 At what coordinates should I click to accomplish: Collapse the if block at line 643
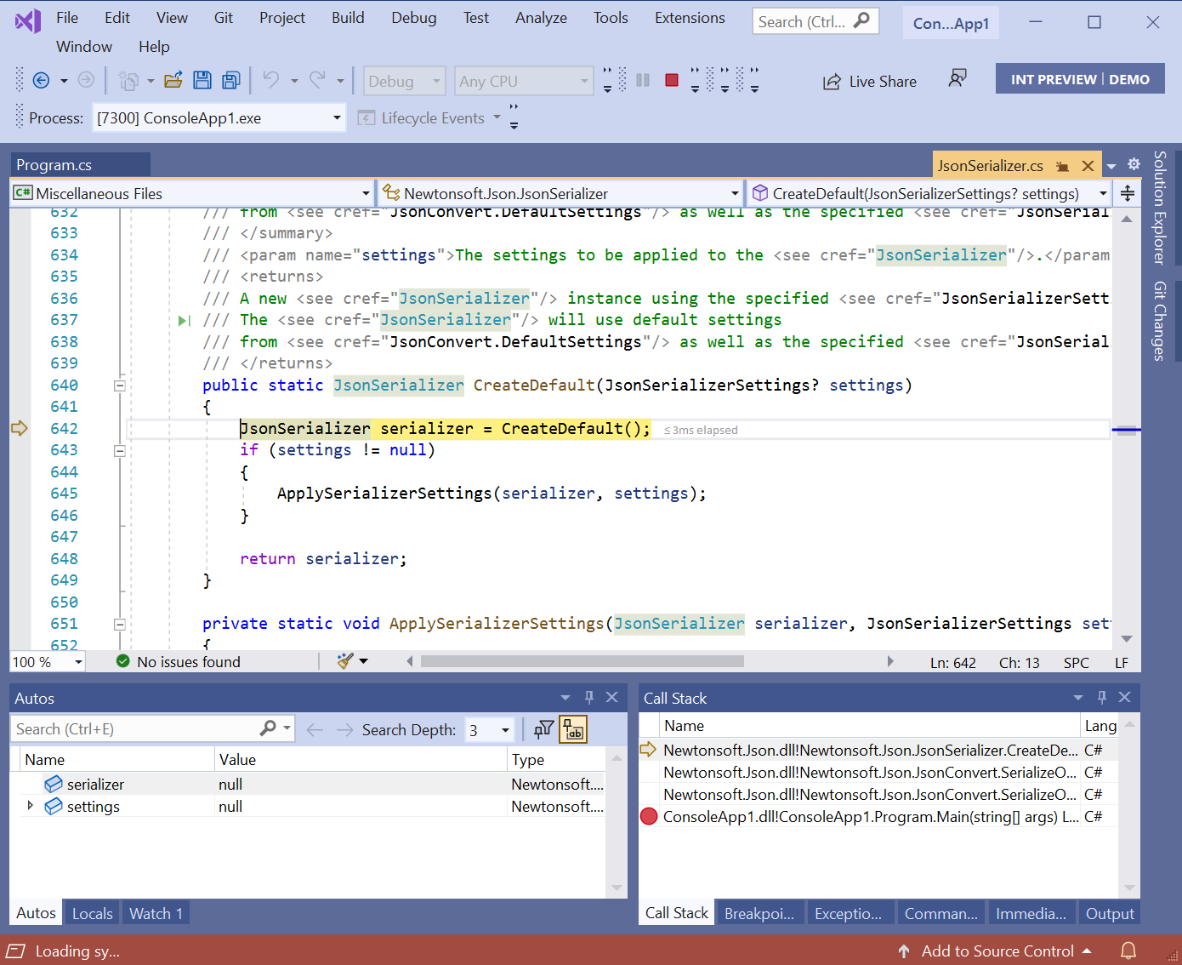pyautogui.click(x=120, y=451)
